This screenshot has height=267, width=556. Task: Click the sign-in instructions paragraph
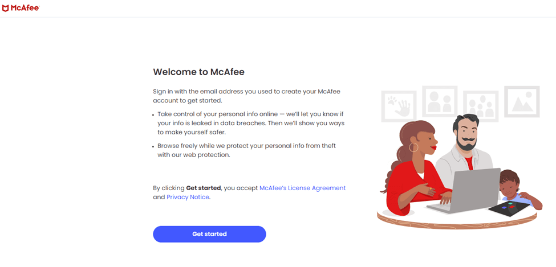tap(246, 96)
